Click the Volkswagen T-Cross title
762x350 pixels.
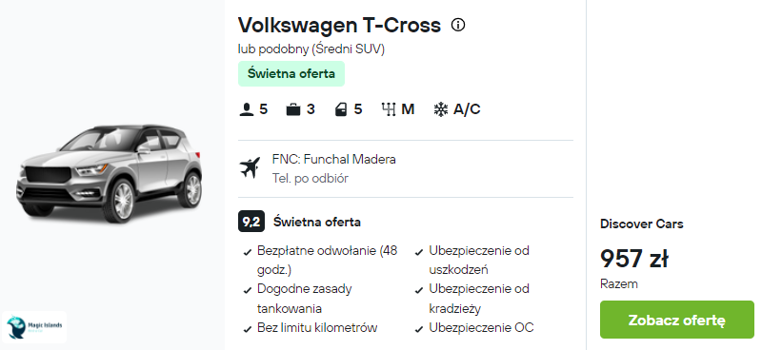click(339, 25)
